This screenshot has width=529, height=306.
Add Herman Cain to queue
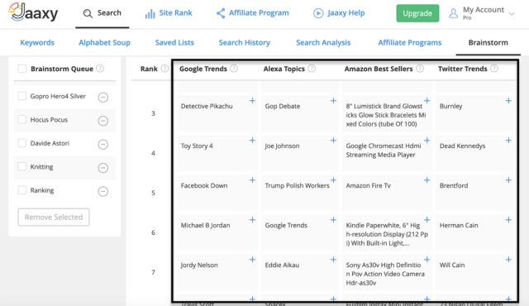pyautogui.click(x=508, y=220)
